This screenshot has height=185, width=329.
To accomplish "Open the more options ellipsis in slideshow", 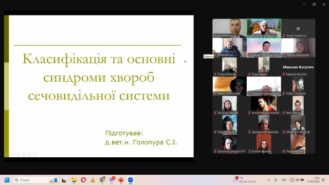I will point(35,155).
